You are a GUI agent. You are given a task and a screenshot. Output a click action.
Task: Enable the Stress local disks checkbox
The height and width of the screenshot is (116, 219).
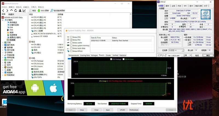(x=71, y=48)
